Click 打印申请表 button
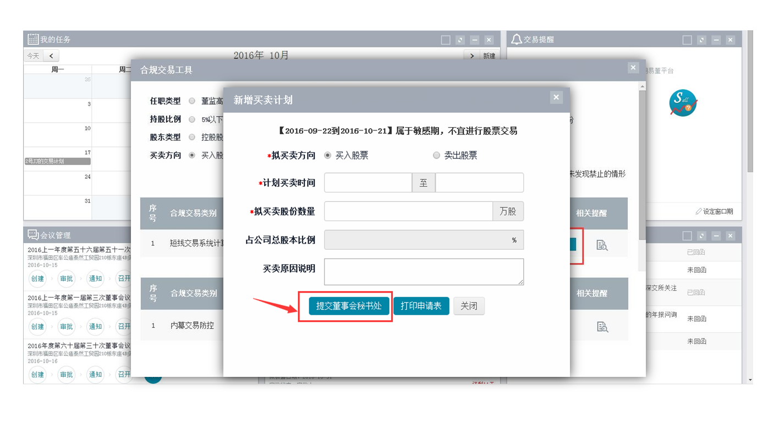The image size is (768, 422). 421,306
